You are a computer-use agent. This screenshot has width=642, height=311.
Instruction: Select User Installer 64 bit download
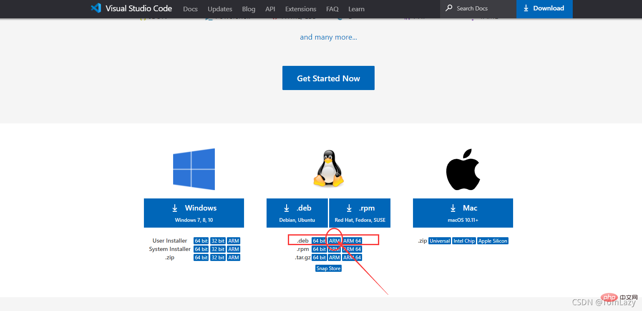tap(201, 241)
